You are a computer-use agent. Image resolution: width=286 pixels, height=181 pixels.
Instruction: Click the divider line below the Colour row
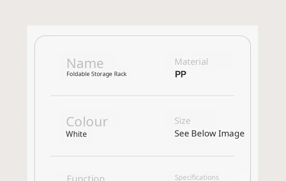[x=142, y=156]
